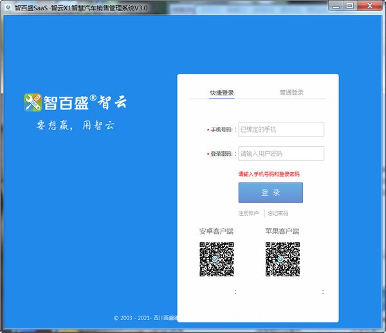
Task: Click the 要想赢，用智云 slogan text
Action: [x=75, y=126]
